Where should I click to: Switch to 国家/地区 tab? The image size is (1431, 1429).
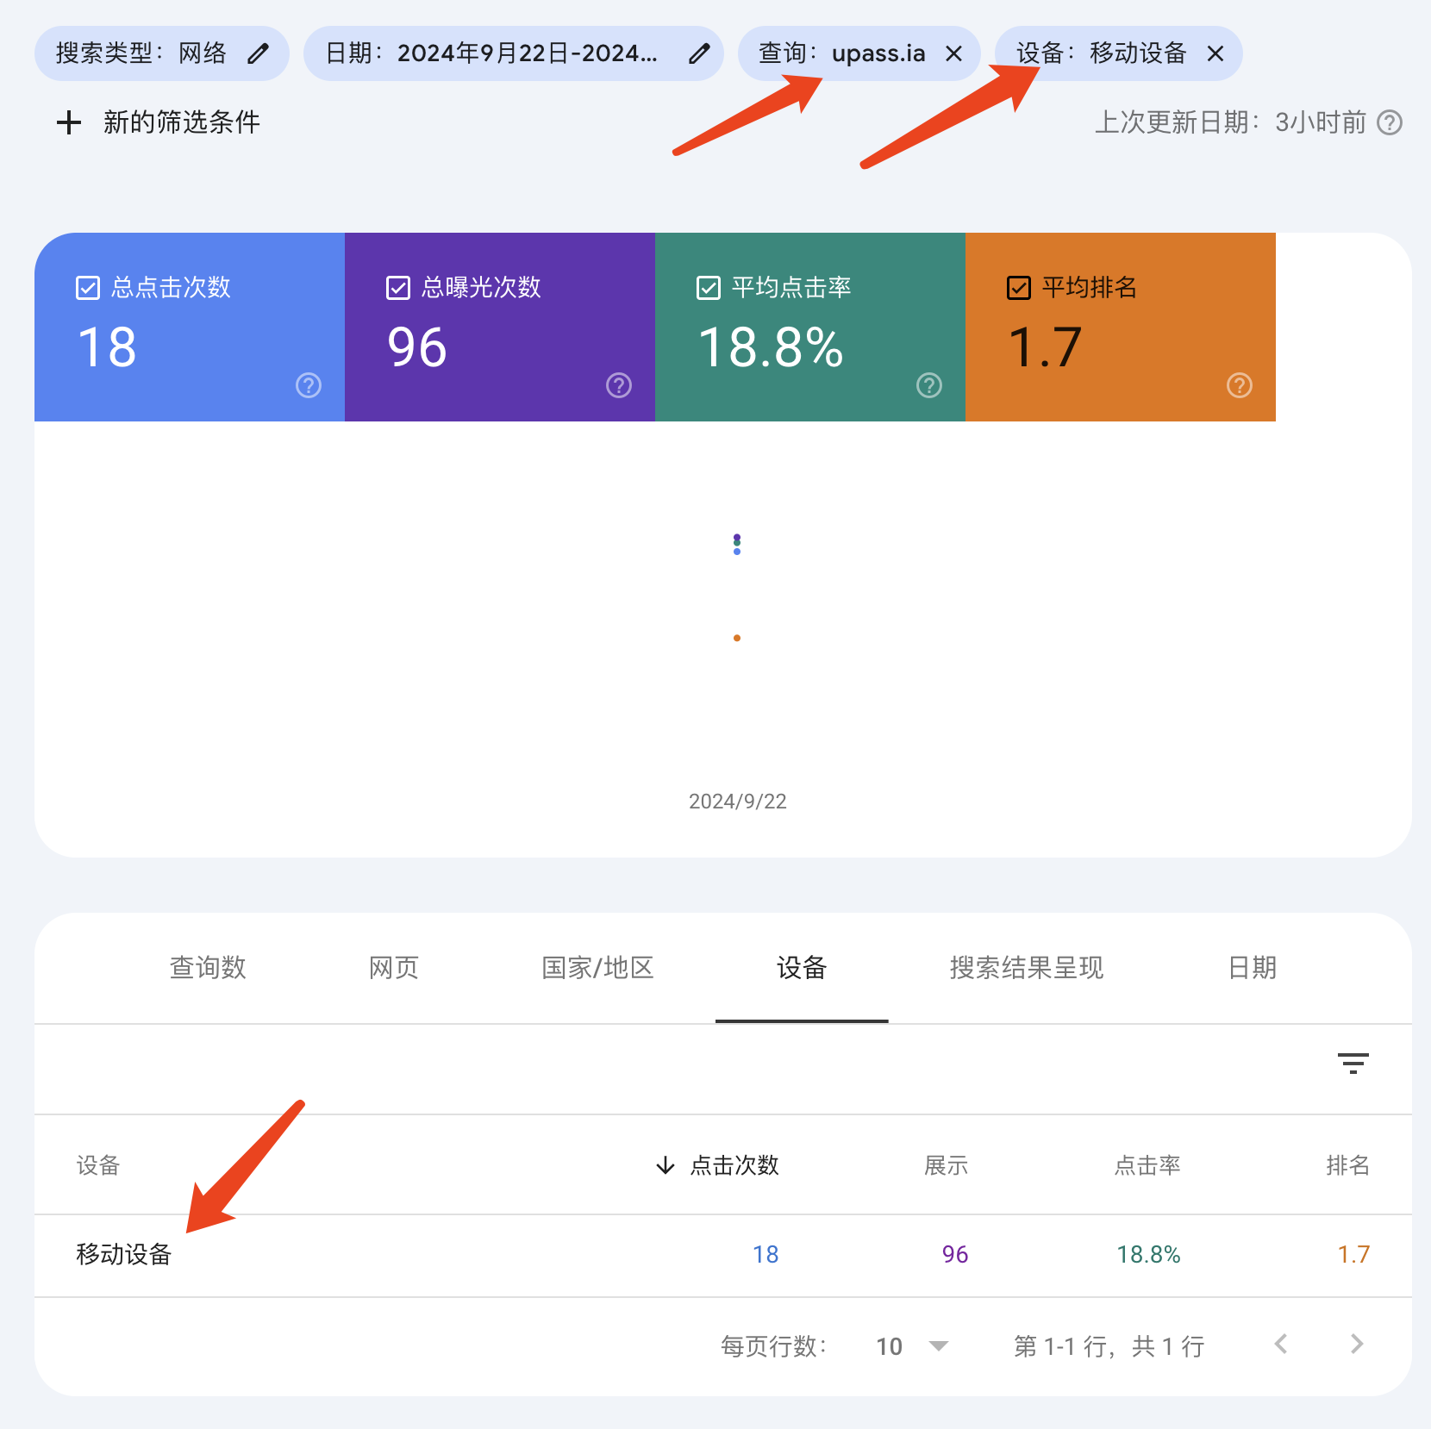(597, 968)
